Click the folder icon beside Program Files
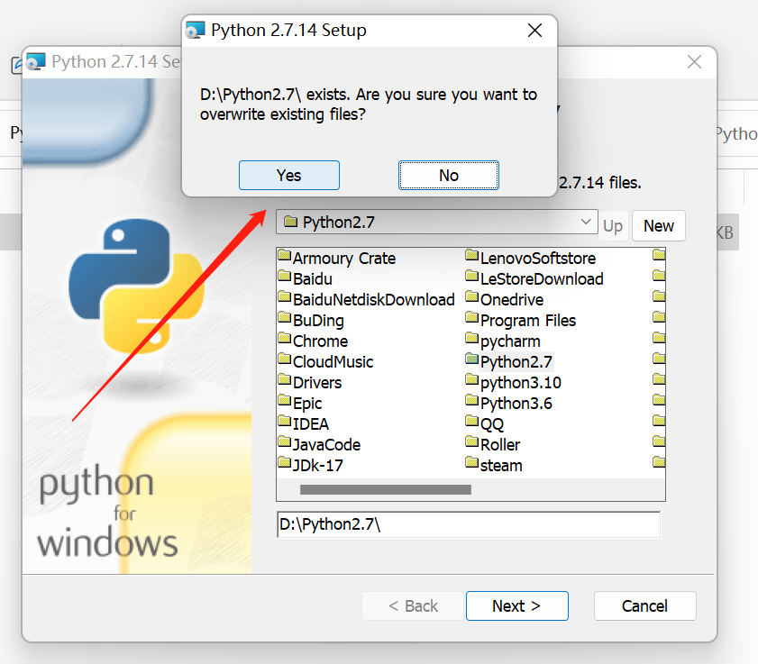Viewport: 758px width, 664px height. (471, 317)
